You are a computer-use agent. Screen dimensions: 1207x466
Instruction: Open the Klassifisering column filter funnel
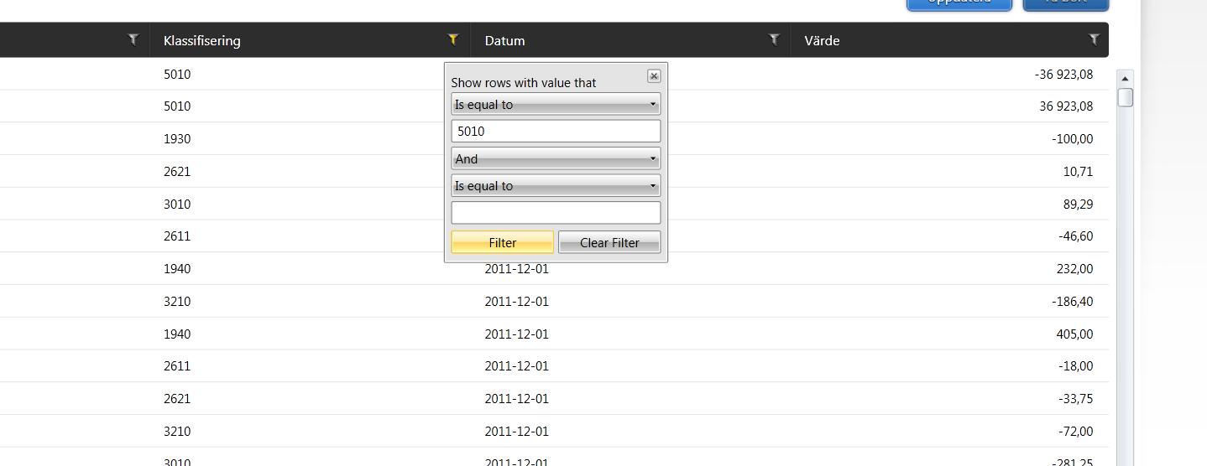453,39
